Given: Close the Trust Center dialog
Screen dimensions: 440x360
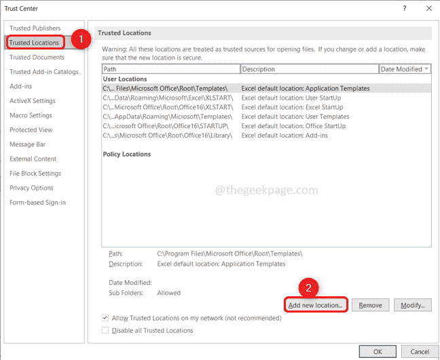Looking at the screenshot, I should [427, 8].
